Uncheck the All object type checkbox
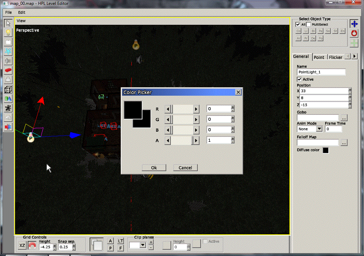364x256 pixels. (298, 24)
